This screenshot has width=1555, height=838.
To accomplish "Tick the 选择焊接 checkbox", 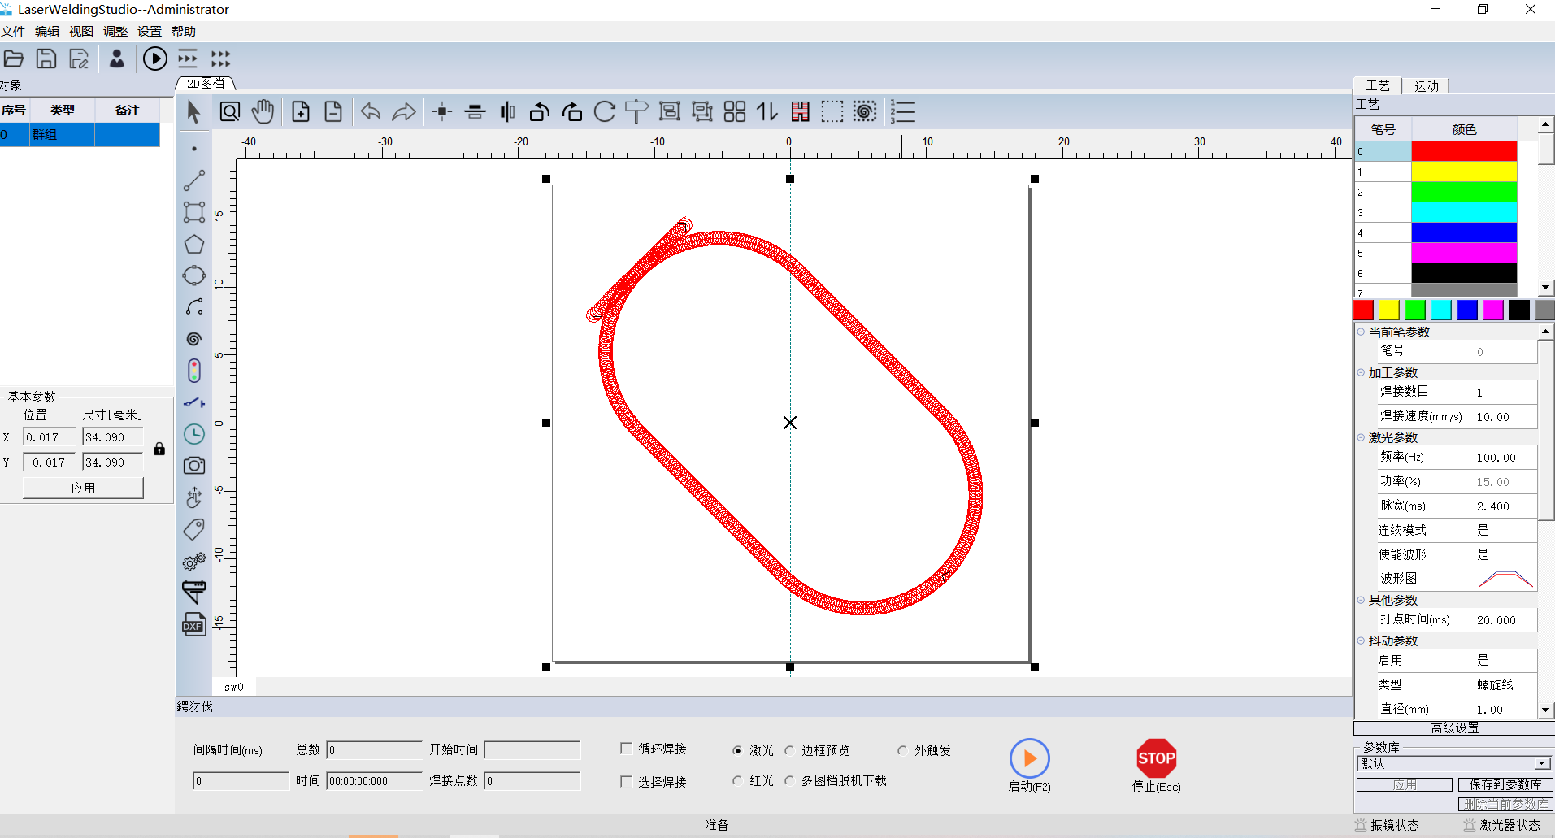I will tap(627, 781).
